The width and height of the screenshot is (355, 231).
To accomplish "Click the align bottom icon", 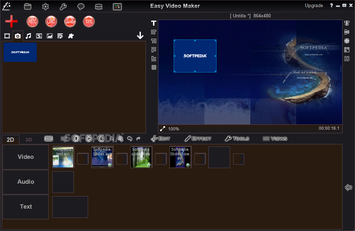I will [x=154, y=59].
